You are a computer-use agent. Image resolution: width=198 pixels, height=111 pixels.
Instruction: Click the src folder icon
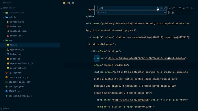pos(6,40)
